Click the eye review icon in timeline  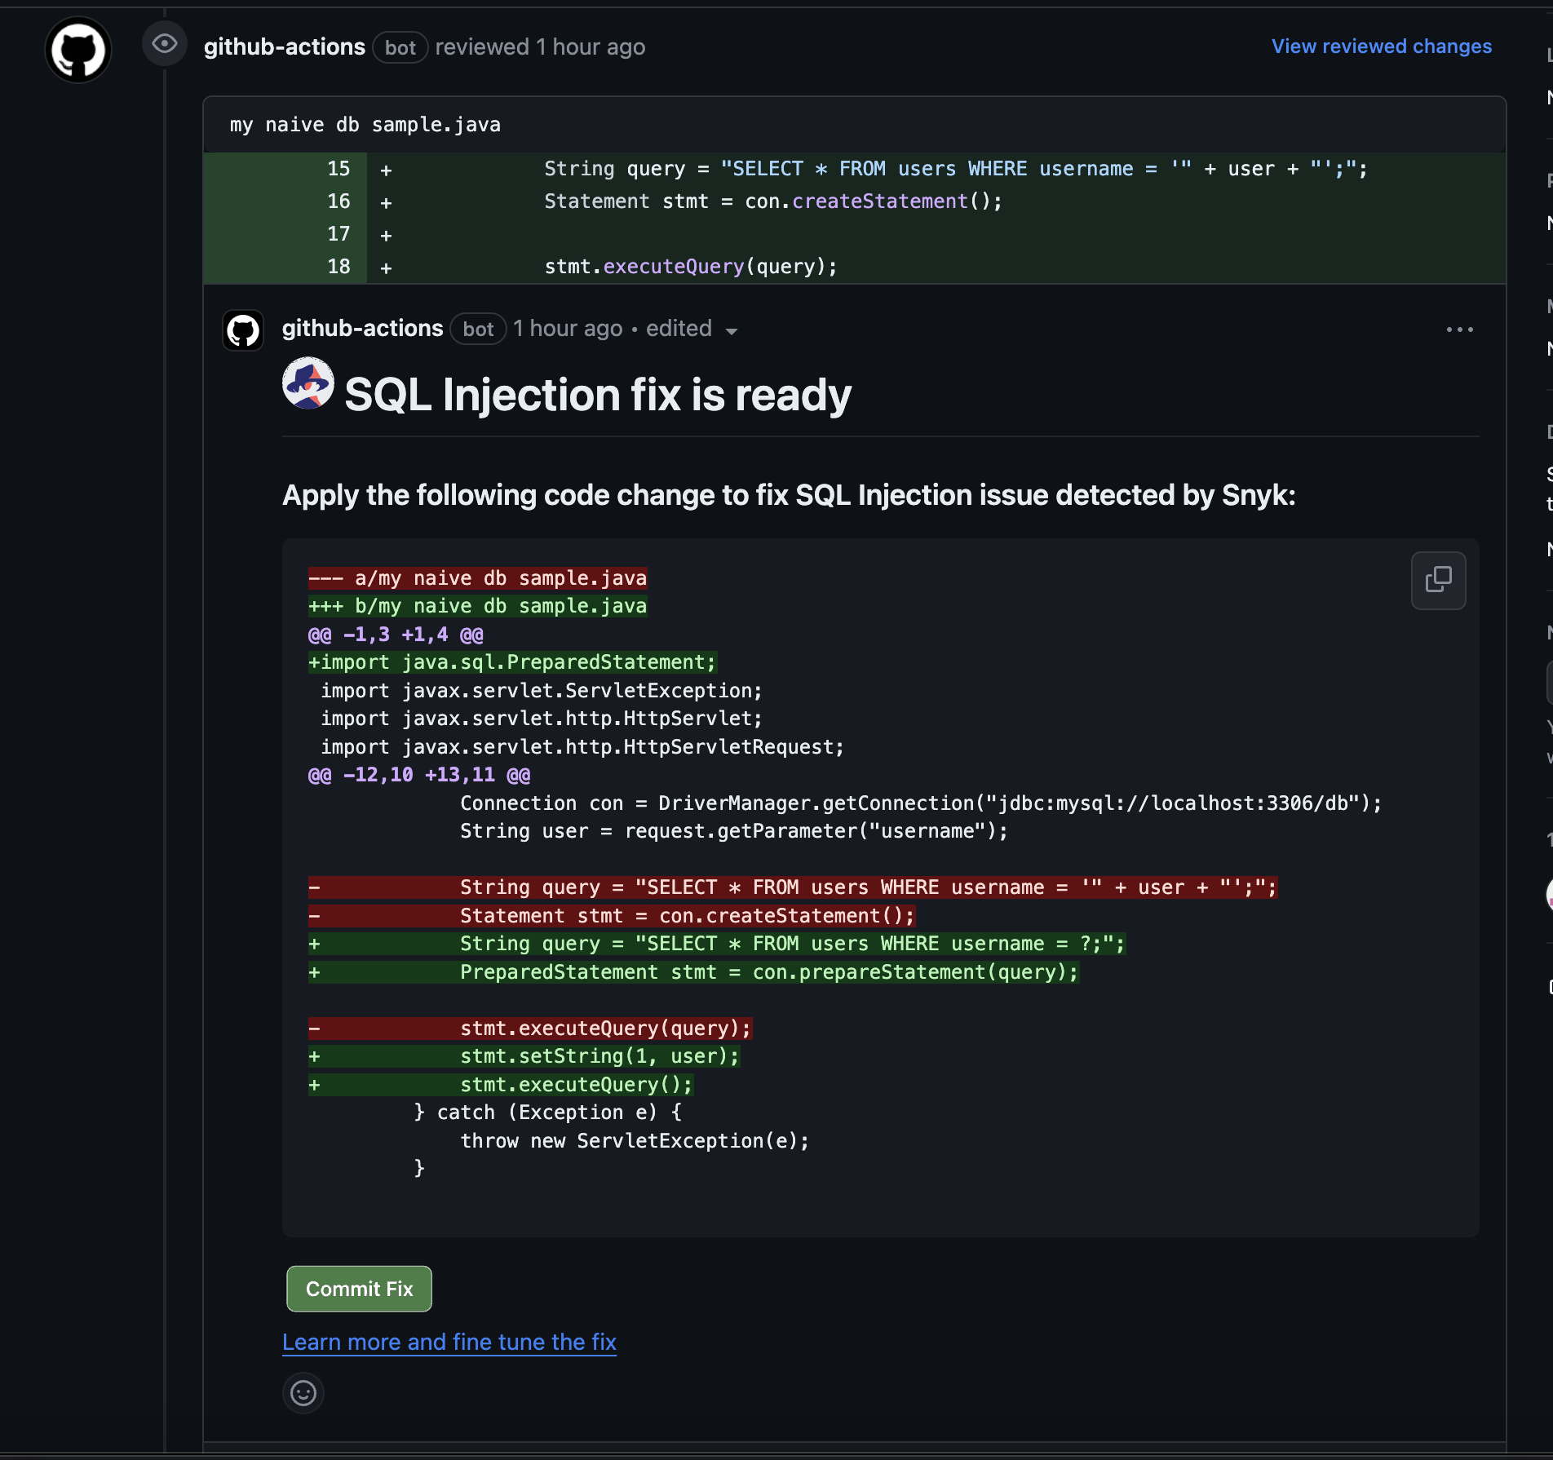pyautogui.click(x=164, y=44)
